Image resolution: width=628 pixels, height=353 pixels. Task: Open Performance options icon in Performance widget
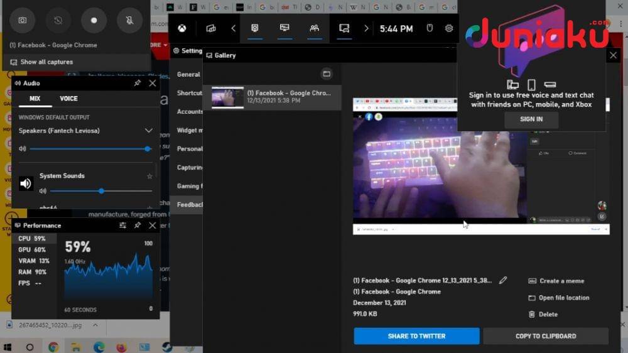123,225
